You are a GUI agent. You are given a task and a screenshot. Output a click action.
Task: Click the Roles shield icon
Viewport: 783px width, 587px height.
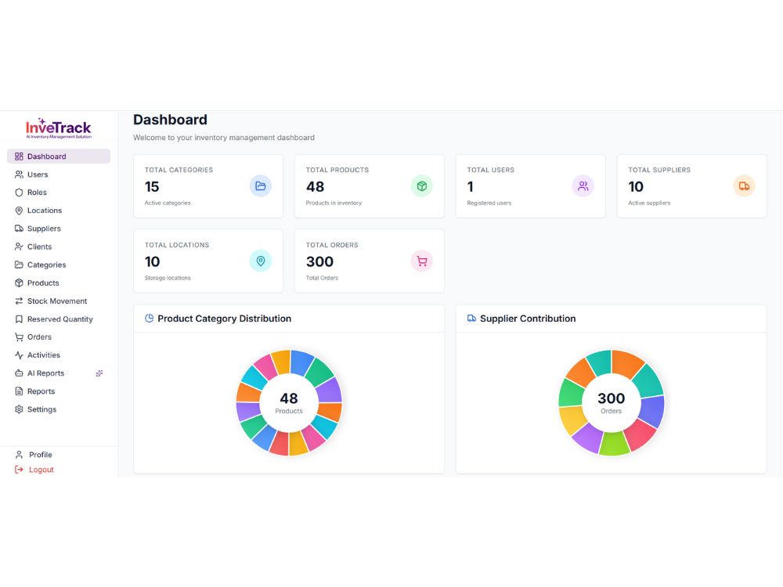(x=19, y=193)
